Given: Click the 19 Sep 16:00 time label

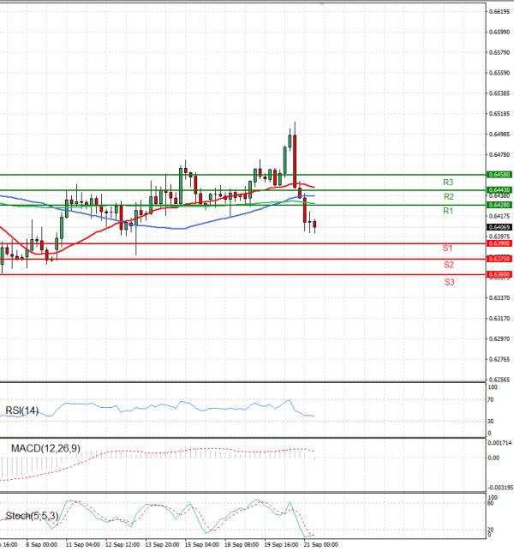Looking at the screenshot, I should tap(281, 545).
